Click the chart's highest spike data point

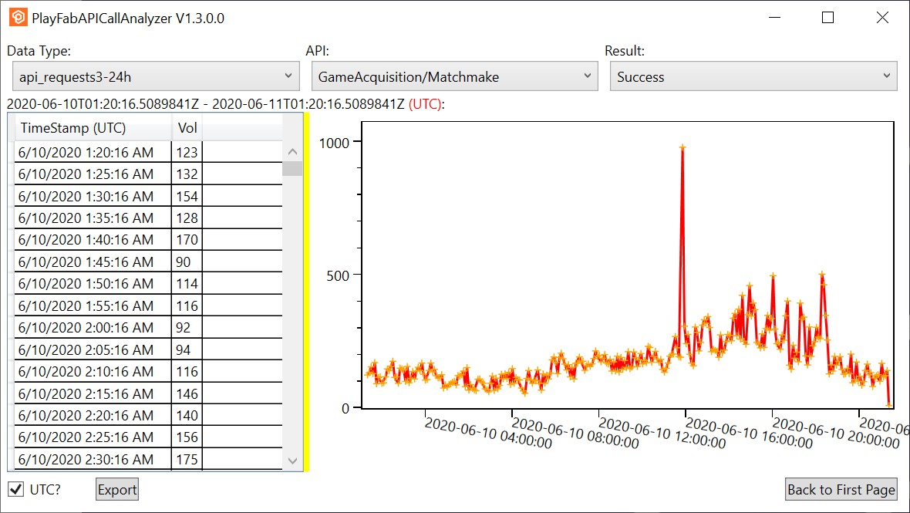(x=682, y=147)
